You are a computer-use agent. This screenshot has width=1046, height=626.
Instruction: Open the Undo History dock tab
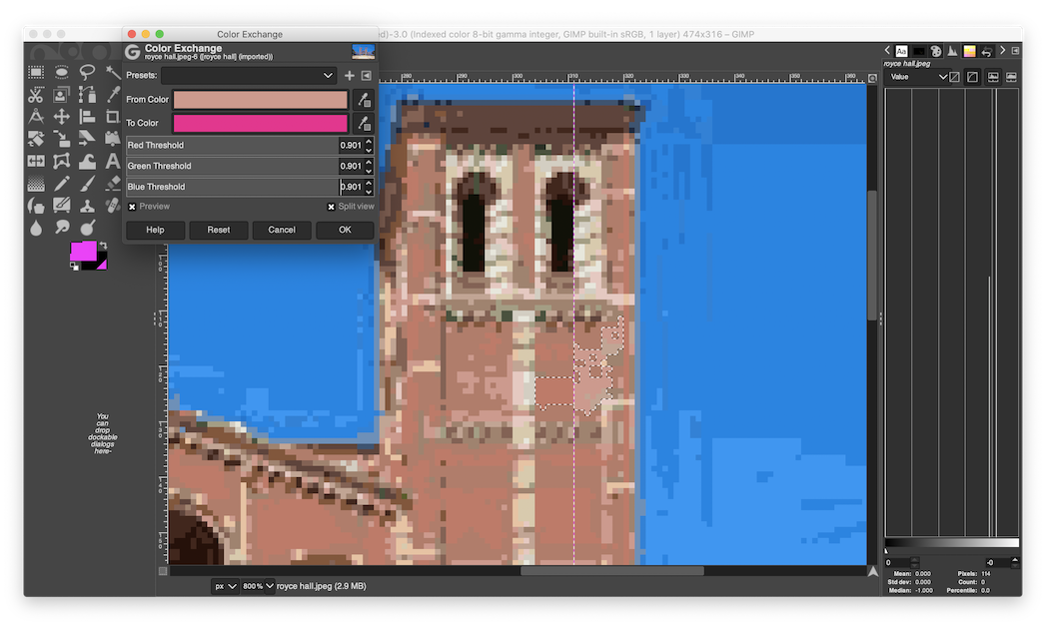pyautogui.click(x=985, y=51)
